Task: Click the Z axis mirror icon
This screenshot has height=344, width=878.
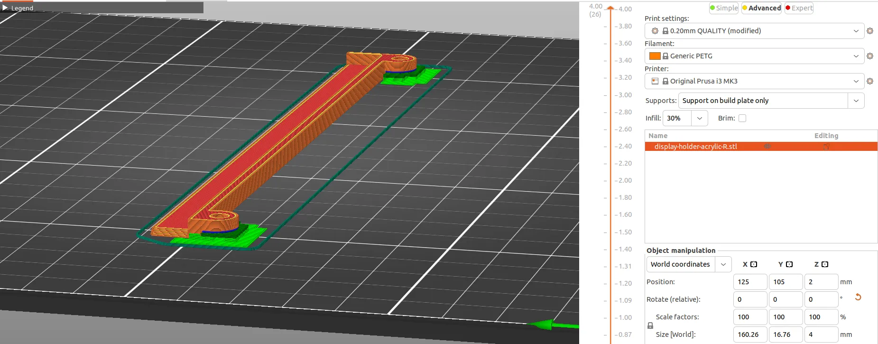Action: (x=825, y=264)
